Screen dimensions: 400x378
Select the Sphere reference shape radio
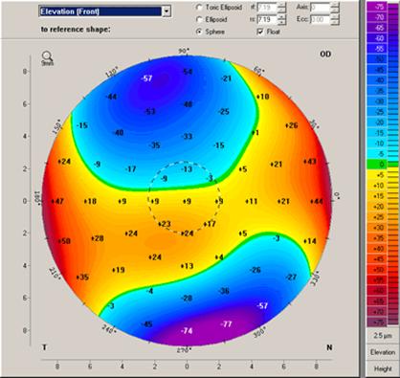point(199,32)
